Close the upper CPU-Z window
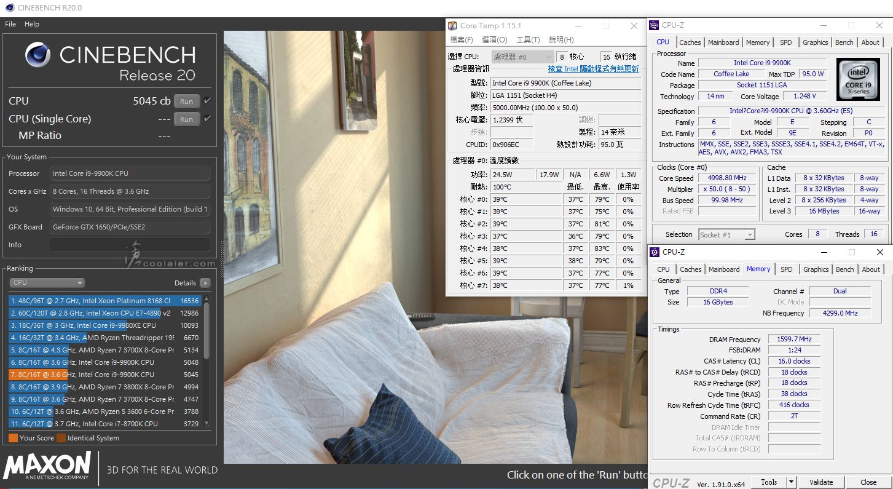 [x=879, y=25]
